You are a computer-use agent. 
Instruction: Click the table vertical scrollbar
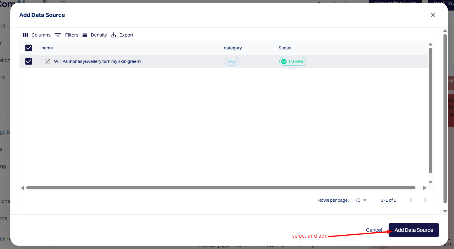(430, 110)
